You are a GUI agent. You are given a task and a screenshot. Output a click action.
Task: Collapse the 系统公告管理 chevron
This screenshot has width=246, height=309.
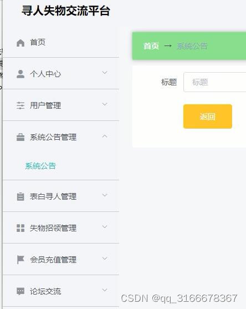pyautogui.click(x=105, y=136)
